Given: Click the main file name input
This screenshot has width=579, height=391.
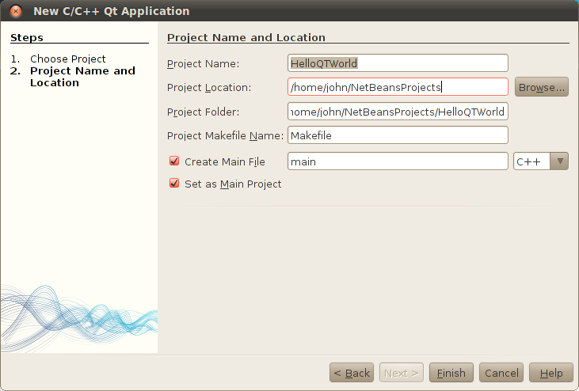Looking at the screenshot, I should pos(398,161).
